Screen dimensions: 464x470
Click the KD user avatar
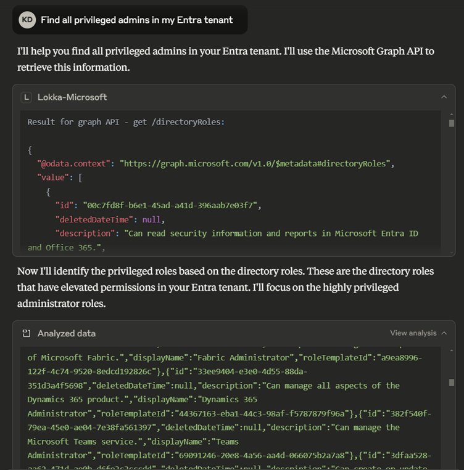click(x=27, y=20)
